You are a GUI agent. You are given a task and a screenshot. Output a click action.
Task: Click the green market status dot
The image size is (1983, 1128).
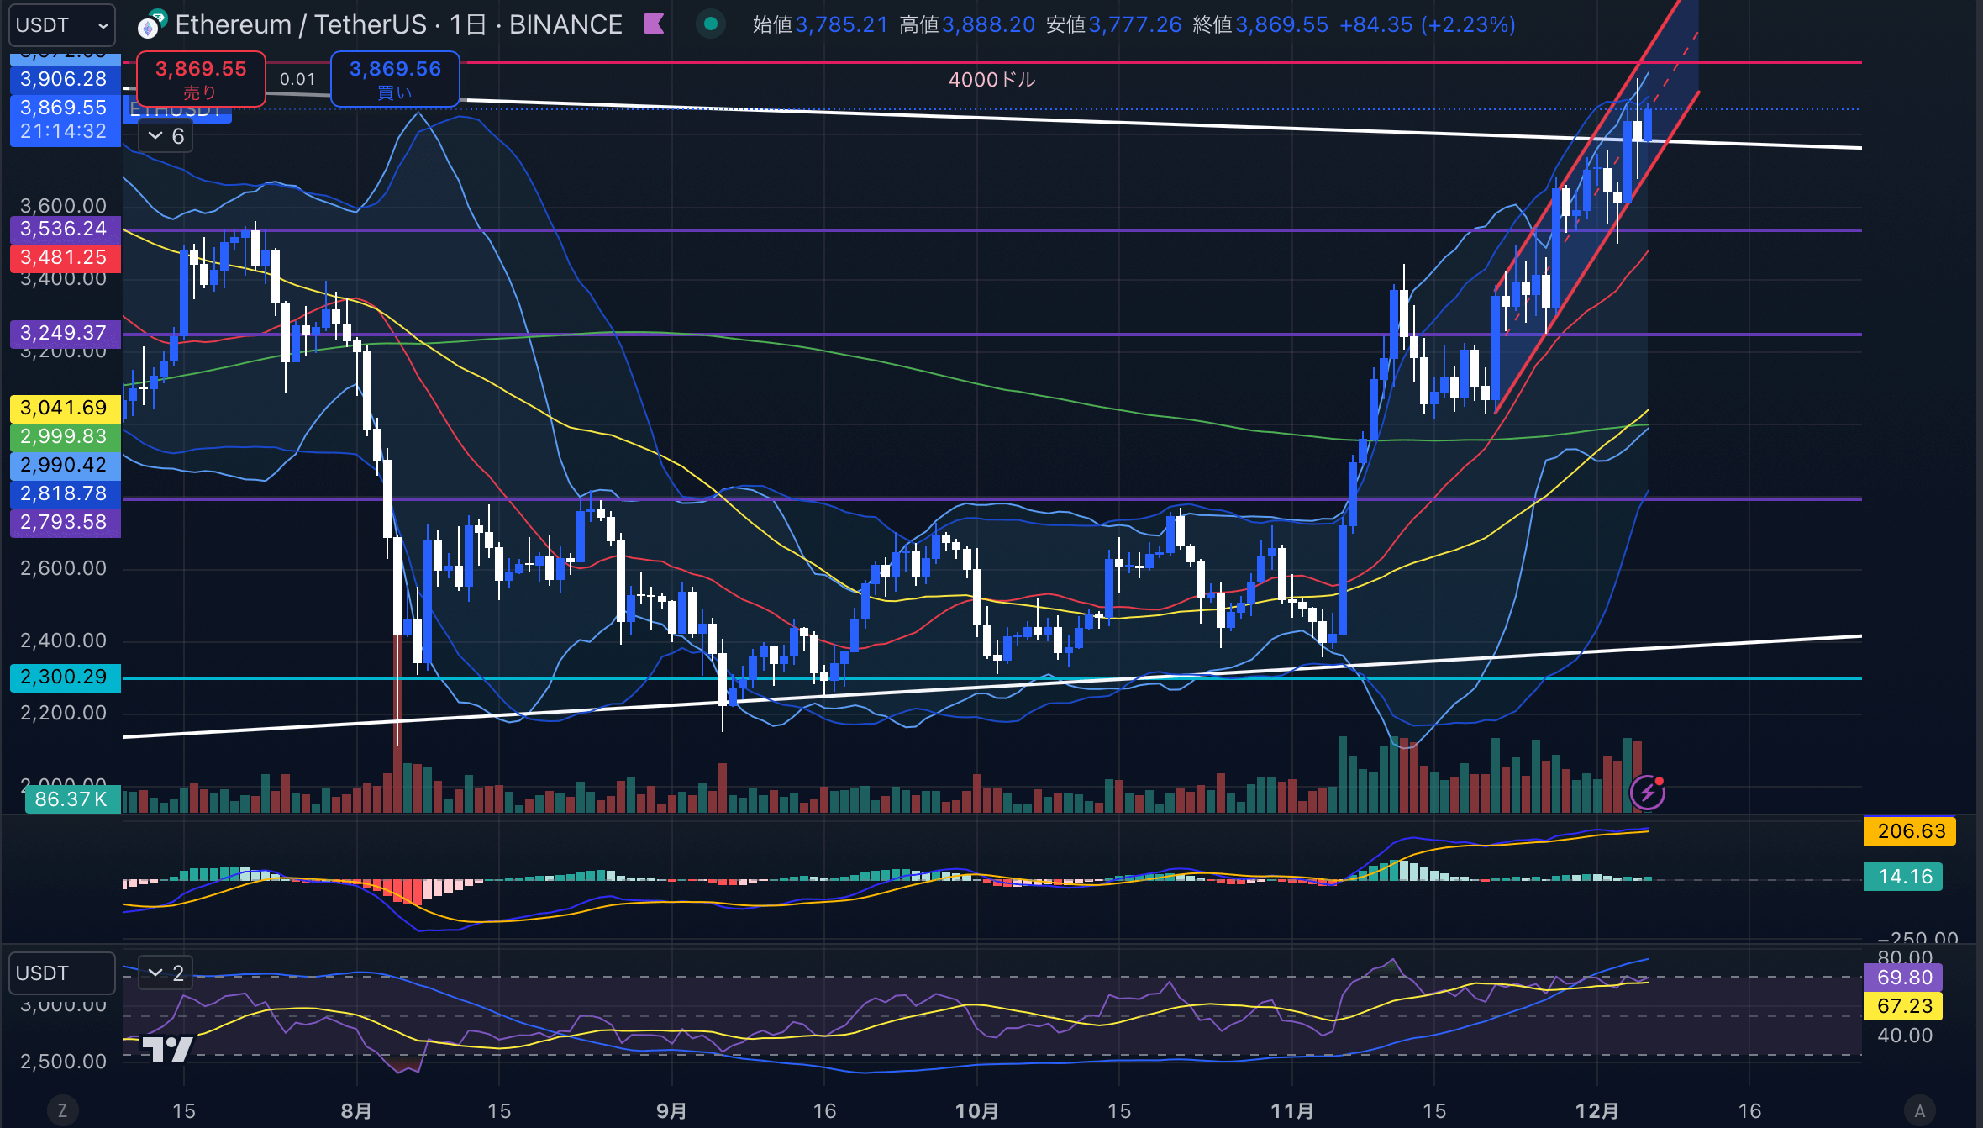point(711,24)
